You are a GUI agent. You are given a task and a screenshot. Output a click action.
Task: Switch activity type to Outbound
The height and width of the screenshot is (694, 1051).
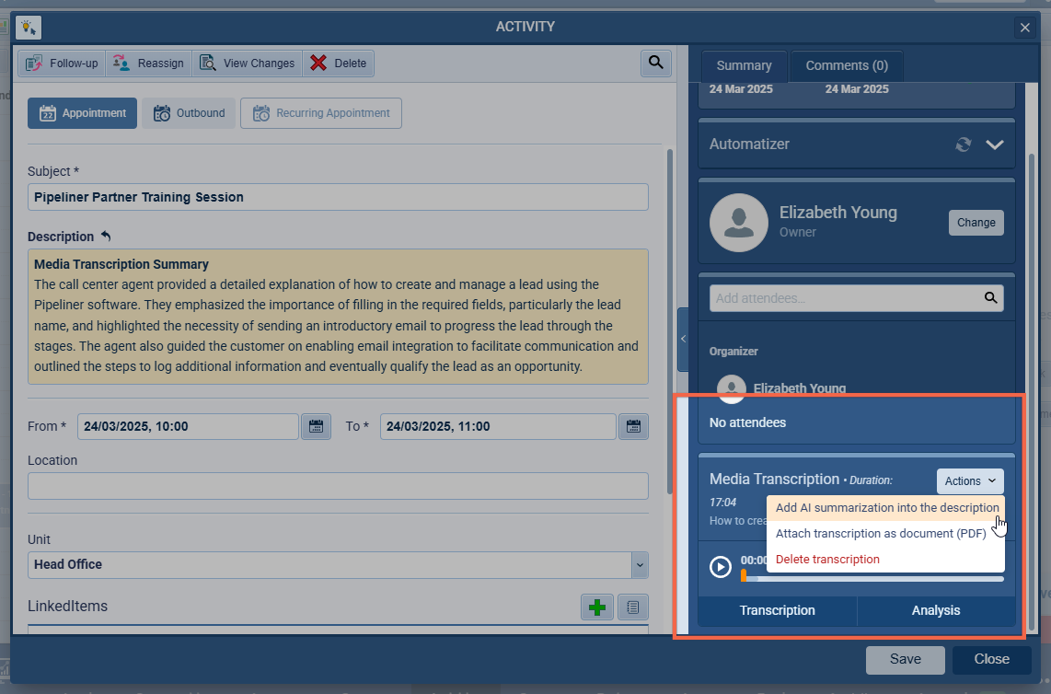click(x=189, y=113)
